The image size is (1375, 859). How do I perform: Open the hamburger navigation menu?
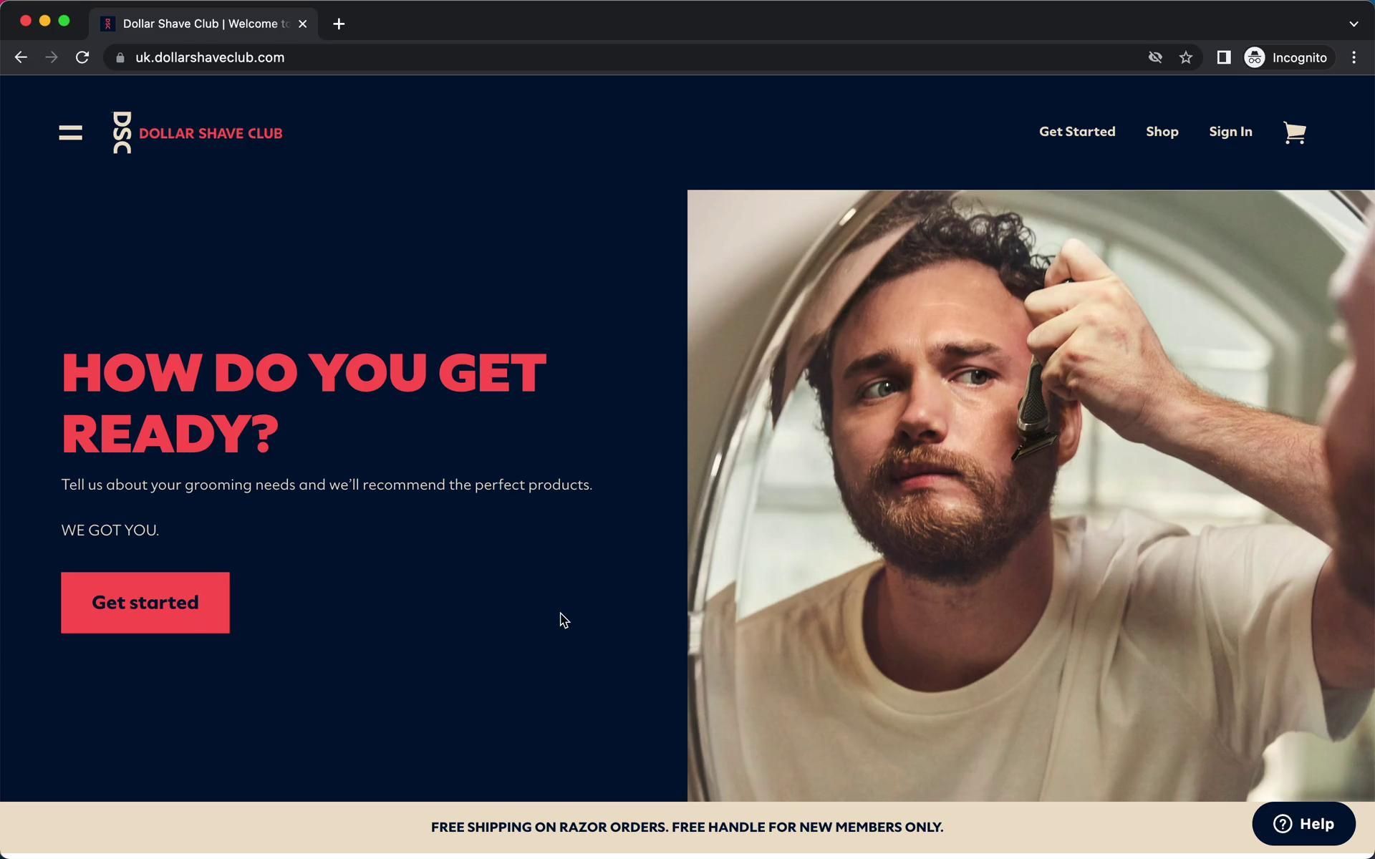coord(70,132)
